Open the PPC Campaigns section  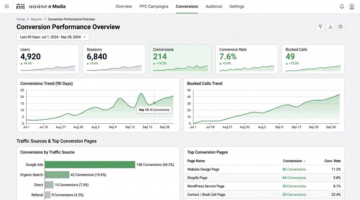click(154, 6)
